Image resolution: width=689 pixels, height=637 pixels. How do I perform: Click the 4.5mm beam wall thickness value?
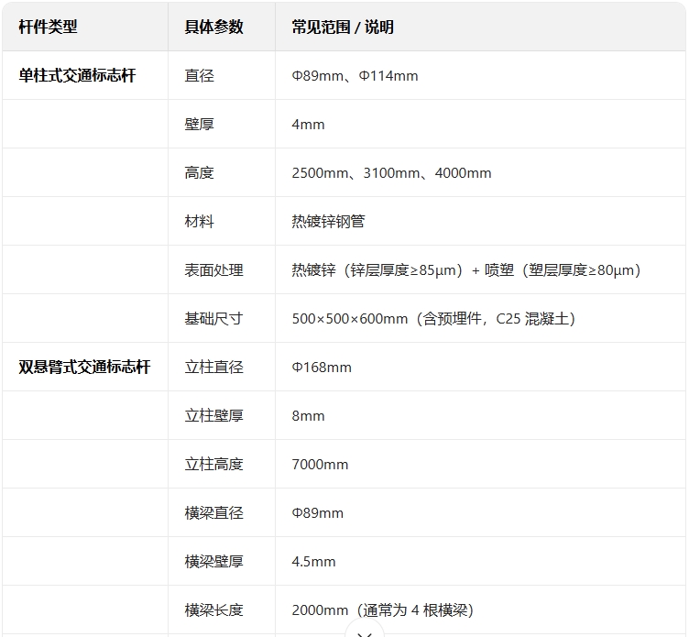tap(313, 562)
